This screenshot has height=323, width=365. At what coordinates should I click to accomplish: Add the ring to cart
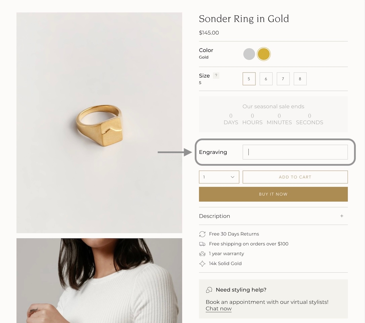(295, 177)
